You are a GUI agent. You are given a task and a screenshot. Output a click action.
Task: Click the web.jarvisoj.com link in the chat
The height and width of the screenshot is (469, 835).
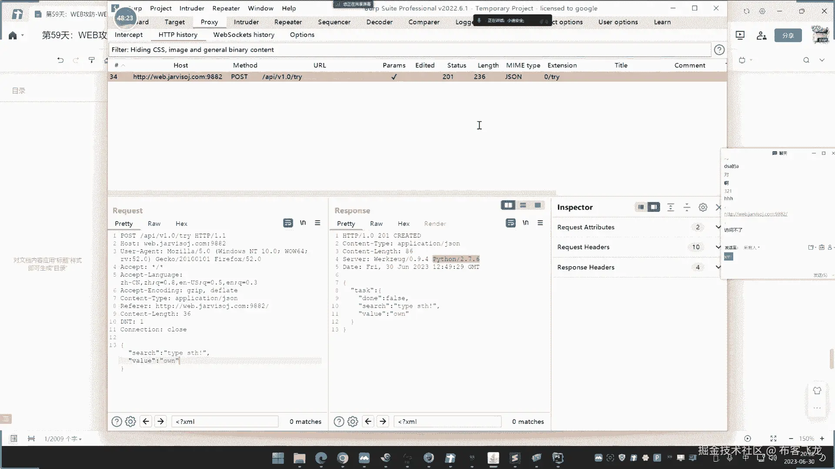click(755, 214)
